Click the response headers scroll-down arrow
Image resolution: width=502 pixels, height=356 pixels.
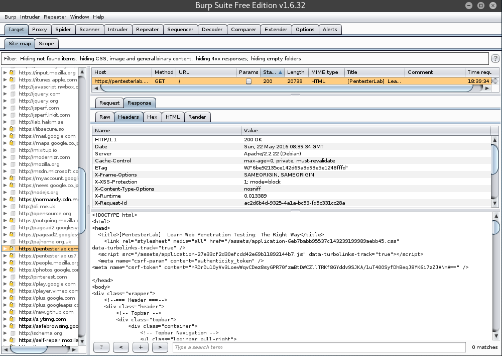[x=494, y=203]
